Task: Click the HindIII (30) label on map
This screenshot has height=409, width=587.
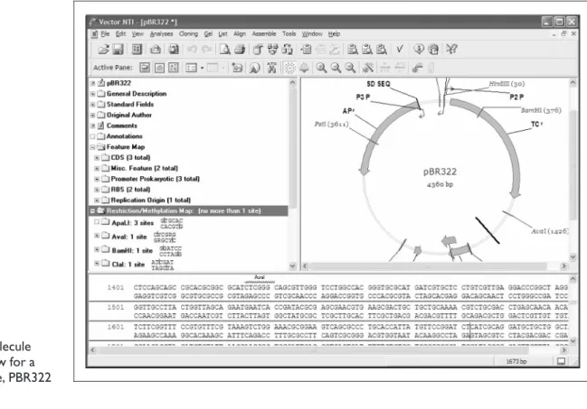Action: pyautogui.click(x=507, y=84)
